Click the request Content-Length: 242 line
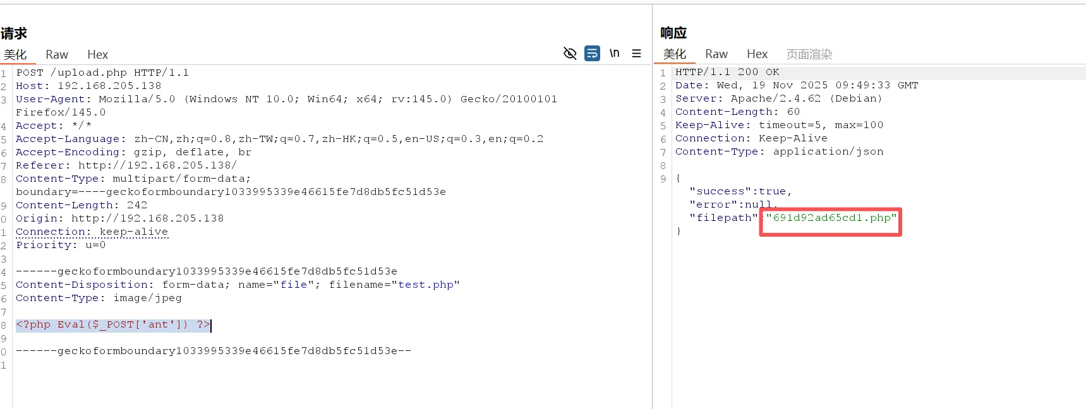This screenshot has width=1086, height=409. click(81, 205)
